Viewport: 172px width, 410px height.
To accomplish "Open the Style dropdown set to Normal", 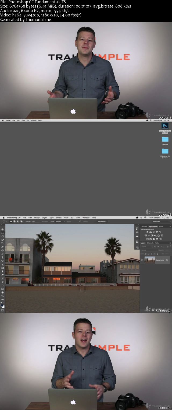I will (60, 222).
